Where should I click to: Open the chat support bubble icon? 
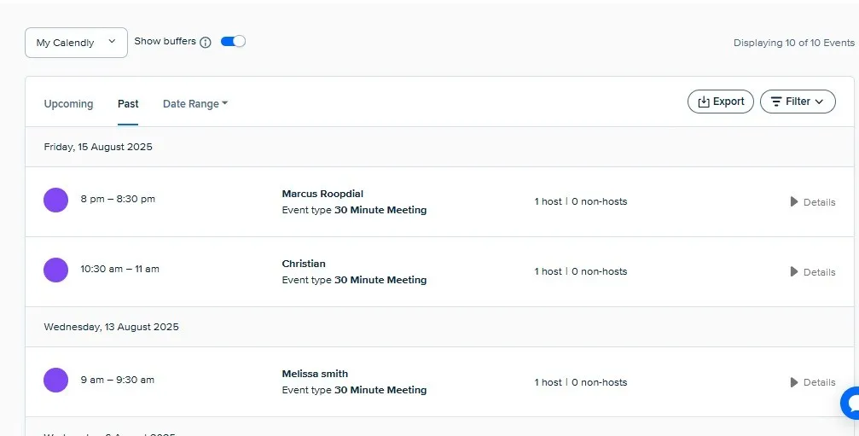click(x=850, y=404)
